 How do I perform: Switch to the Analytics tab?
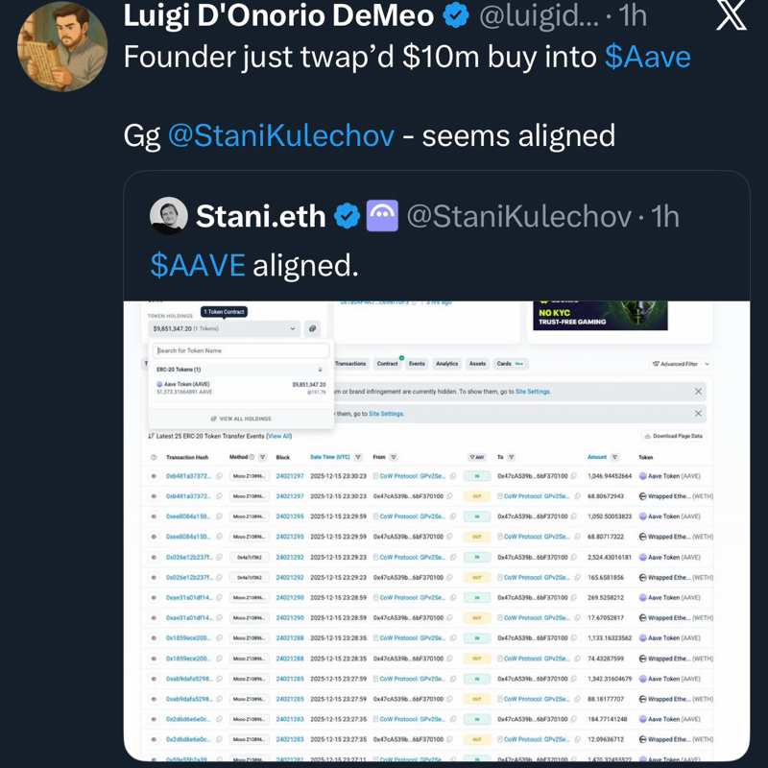point(446,364)
